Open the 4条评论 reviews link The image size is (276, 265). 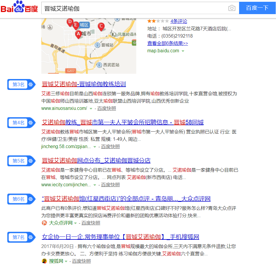tap(179, 21)
